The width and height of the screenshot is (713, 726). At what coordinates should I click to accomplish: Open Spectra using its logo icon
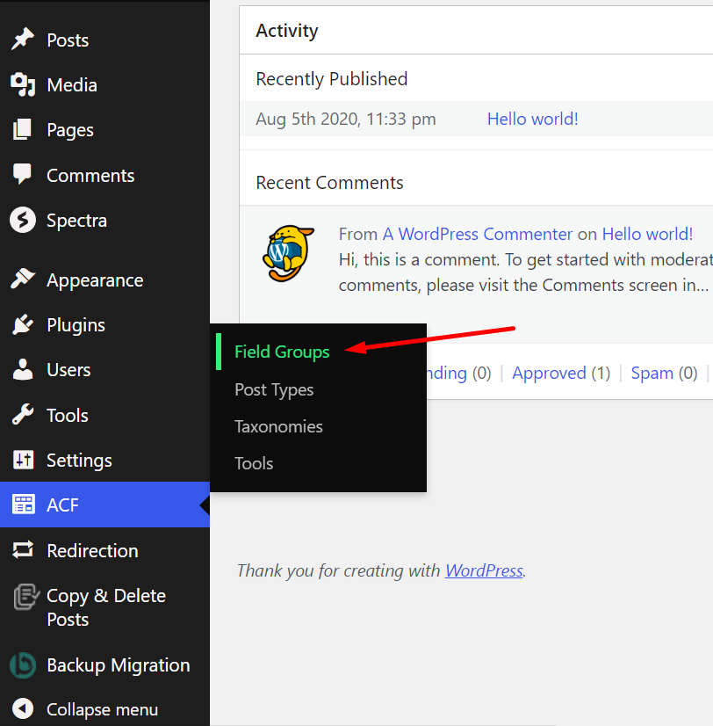point(22,220)
